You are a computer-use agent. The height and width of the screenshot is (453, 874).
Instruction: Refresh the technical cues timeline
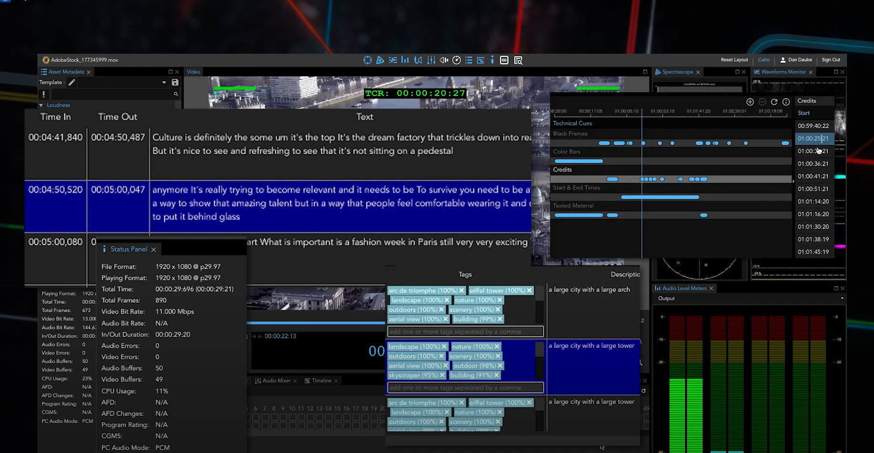click(774, 102)
